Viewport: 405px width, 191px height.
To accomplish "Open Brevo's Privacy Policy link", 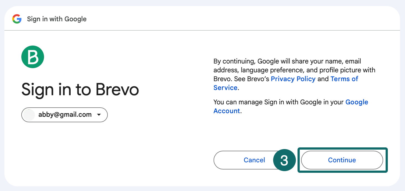I will pos(293,79).
